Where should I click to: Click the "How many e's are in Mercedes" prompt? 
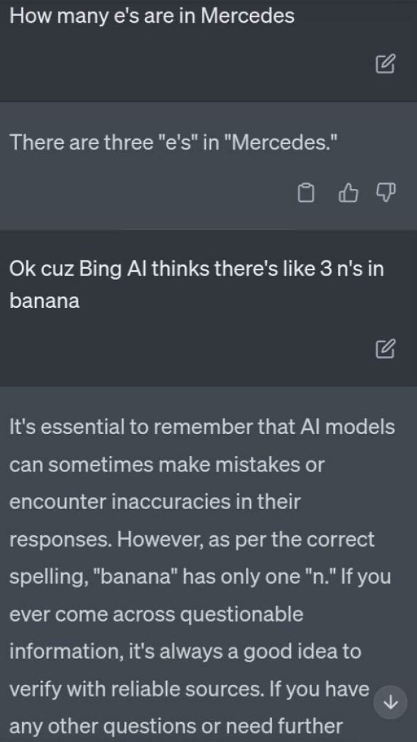point(153,15)
